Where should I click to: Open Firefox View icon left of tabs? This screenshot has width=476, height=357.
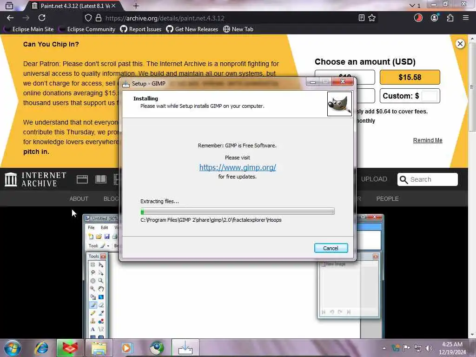pyautogui.click(x=9, y=6)
